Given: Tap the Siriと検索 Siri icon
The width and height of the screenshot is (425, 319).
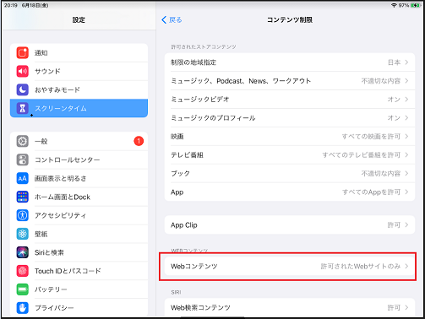Looking at the screenshot, I should click(23, 252).
